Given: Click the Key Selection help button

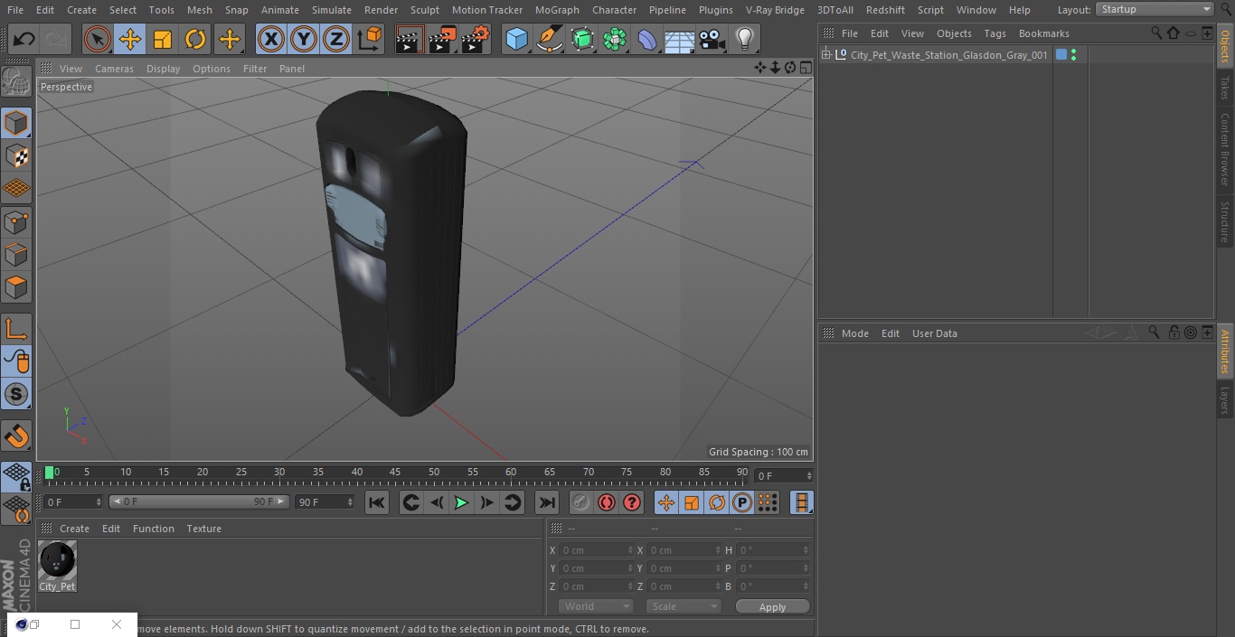Looking at the screenshot, I should 632,502.
